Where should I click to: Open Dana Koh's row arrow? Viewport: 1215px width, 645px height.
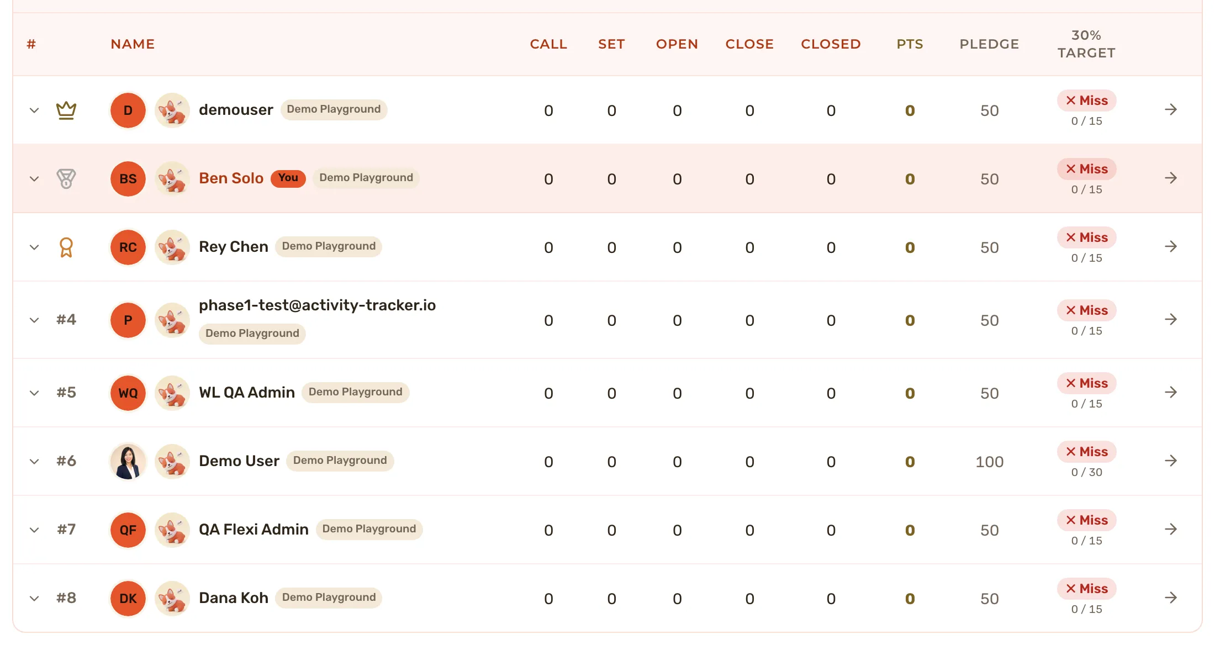tap(1171, 598)
